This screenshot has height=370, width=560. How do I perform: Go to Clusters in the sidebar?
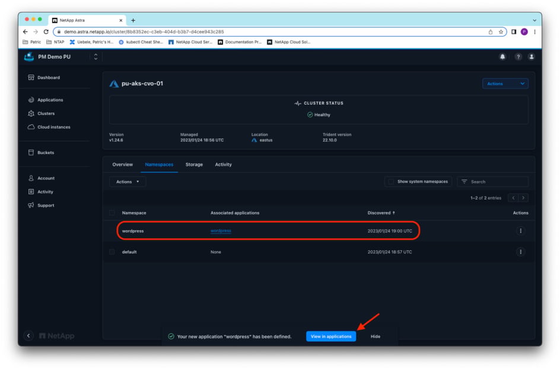tap(42, 113)
